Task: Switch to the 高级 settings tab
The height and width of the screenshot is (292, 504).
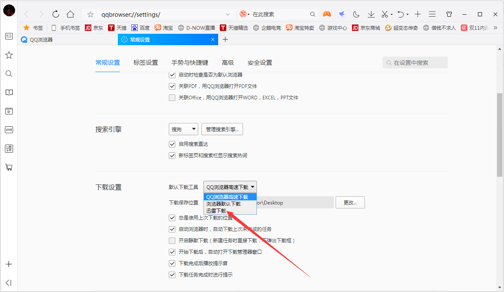Action: click(x=228, y=62)
